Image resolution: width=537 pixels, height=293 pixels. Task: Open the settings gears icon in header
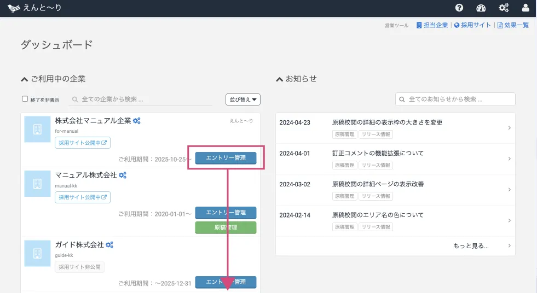click(x=504, y=8)
